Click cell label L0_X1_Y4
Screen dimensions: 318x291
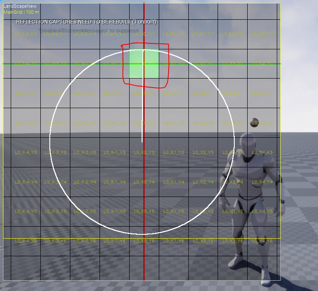174,182
